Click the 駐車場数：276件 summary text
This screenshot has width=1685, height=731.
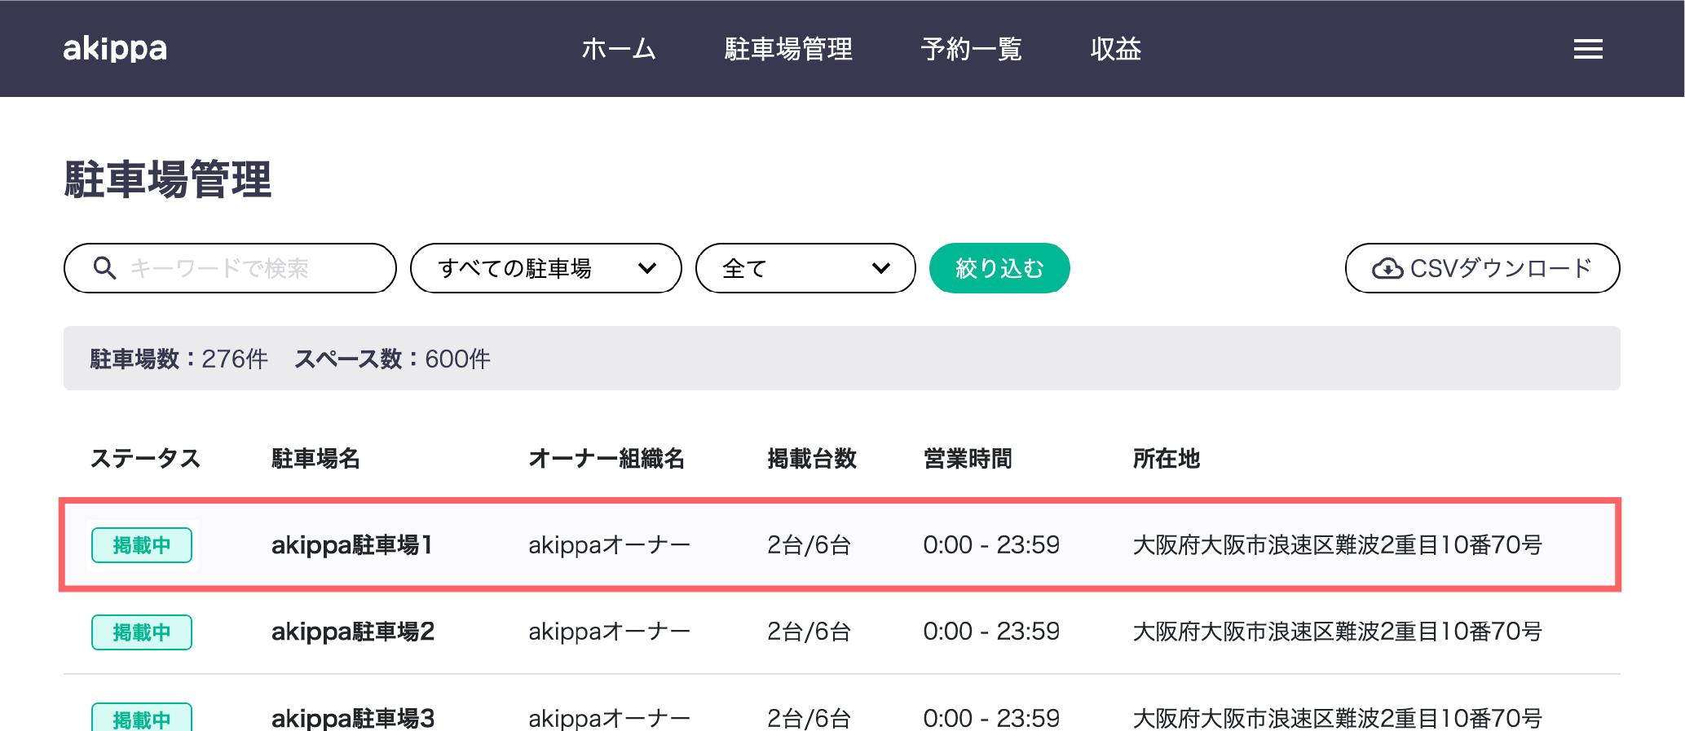click(179, 359)
